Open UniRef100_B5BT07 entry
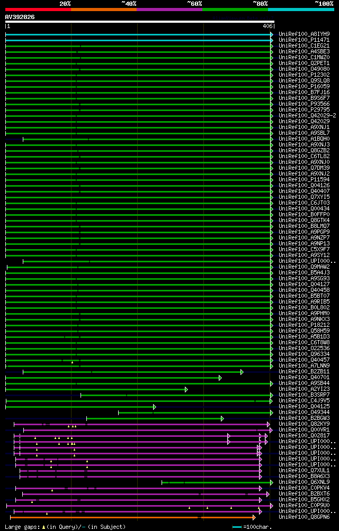This screenshot has height=531, width=339. pyautogui.click(x=304, y=296)
